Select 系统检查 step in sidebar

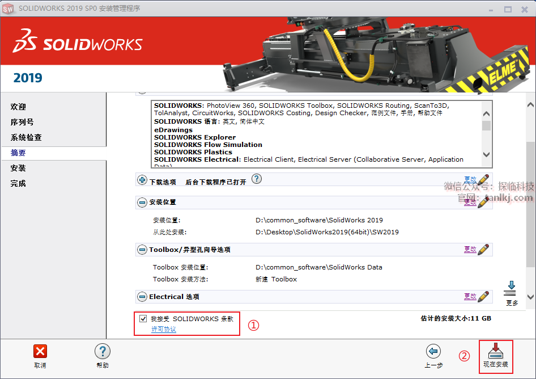point(26,137)
